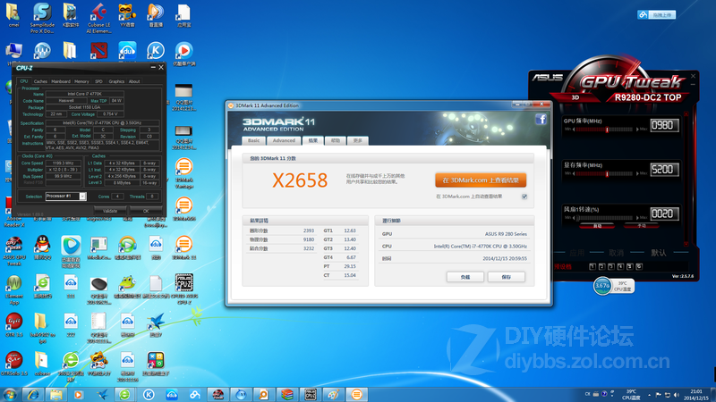716x402 pixels.
Task: Click the Validate button in CPU-Z
Action: (110, 211)
